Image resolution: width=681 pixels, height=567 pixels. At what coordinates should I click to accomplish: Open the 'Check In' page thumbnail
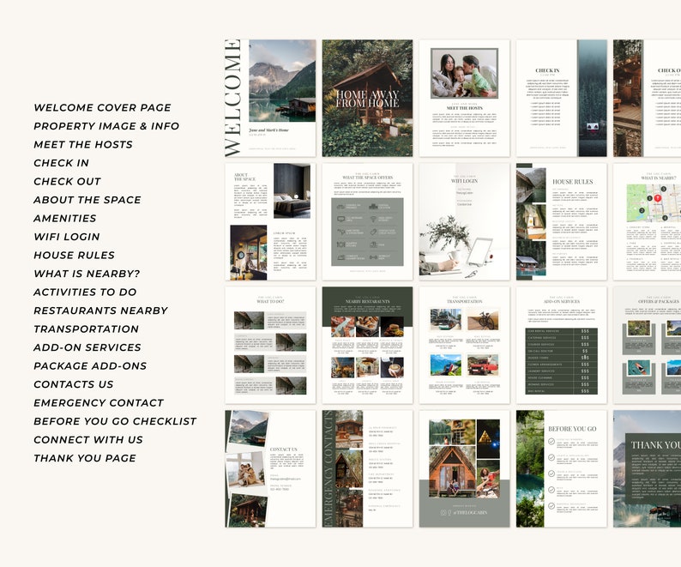[x=562, y=98]
